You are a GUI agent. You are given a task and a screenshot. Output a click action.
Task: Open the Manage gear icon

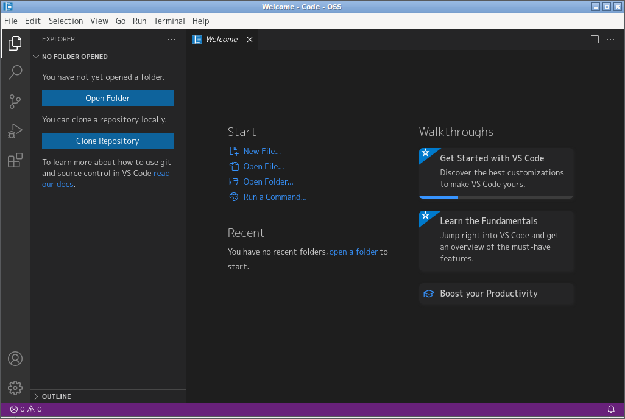click(15, 388)
